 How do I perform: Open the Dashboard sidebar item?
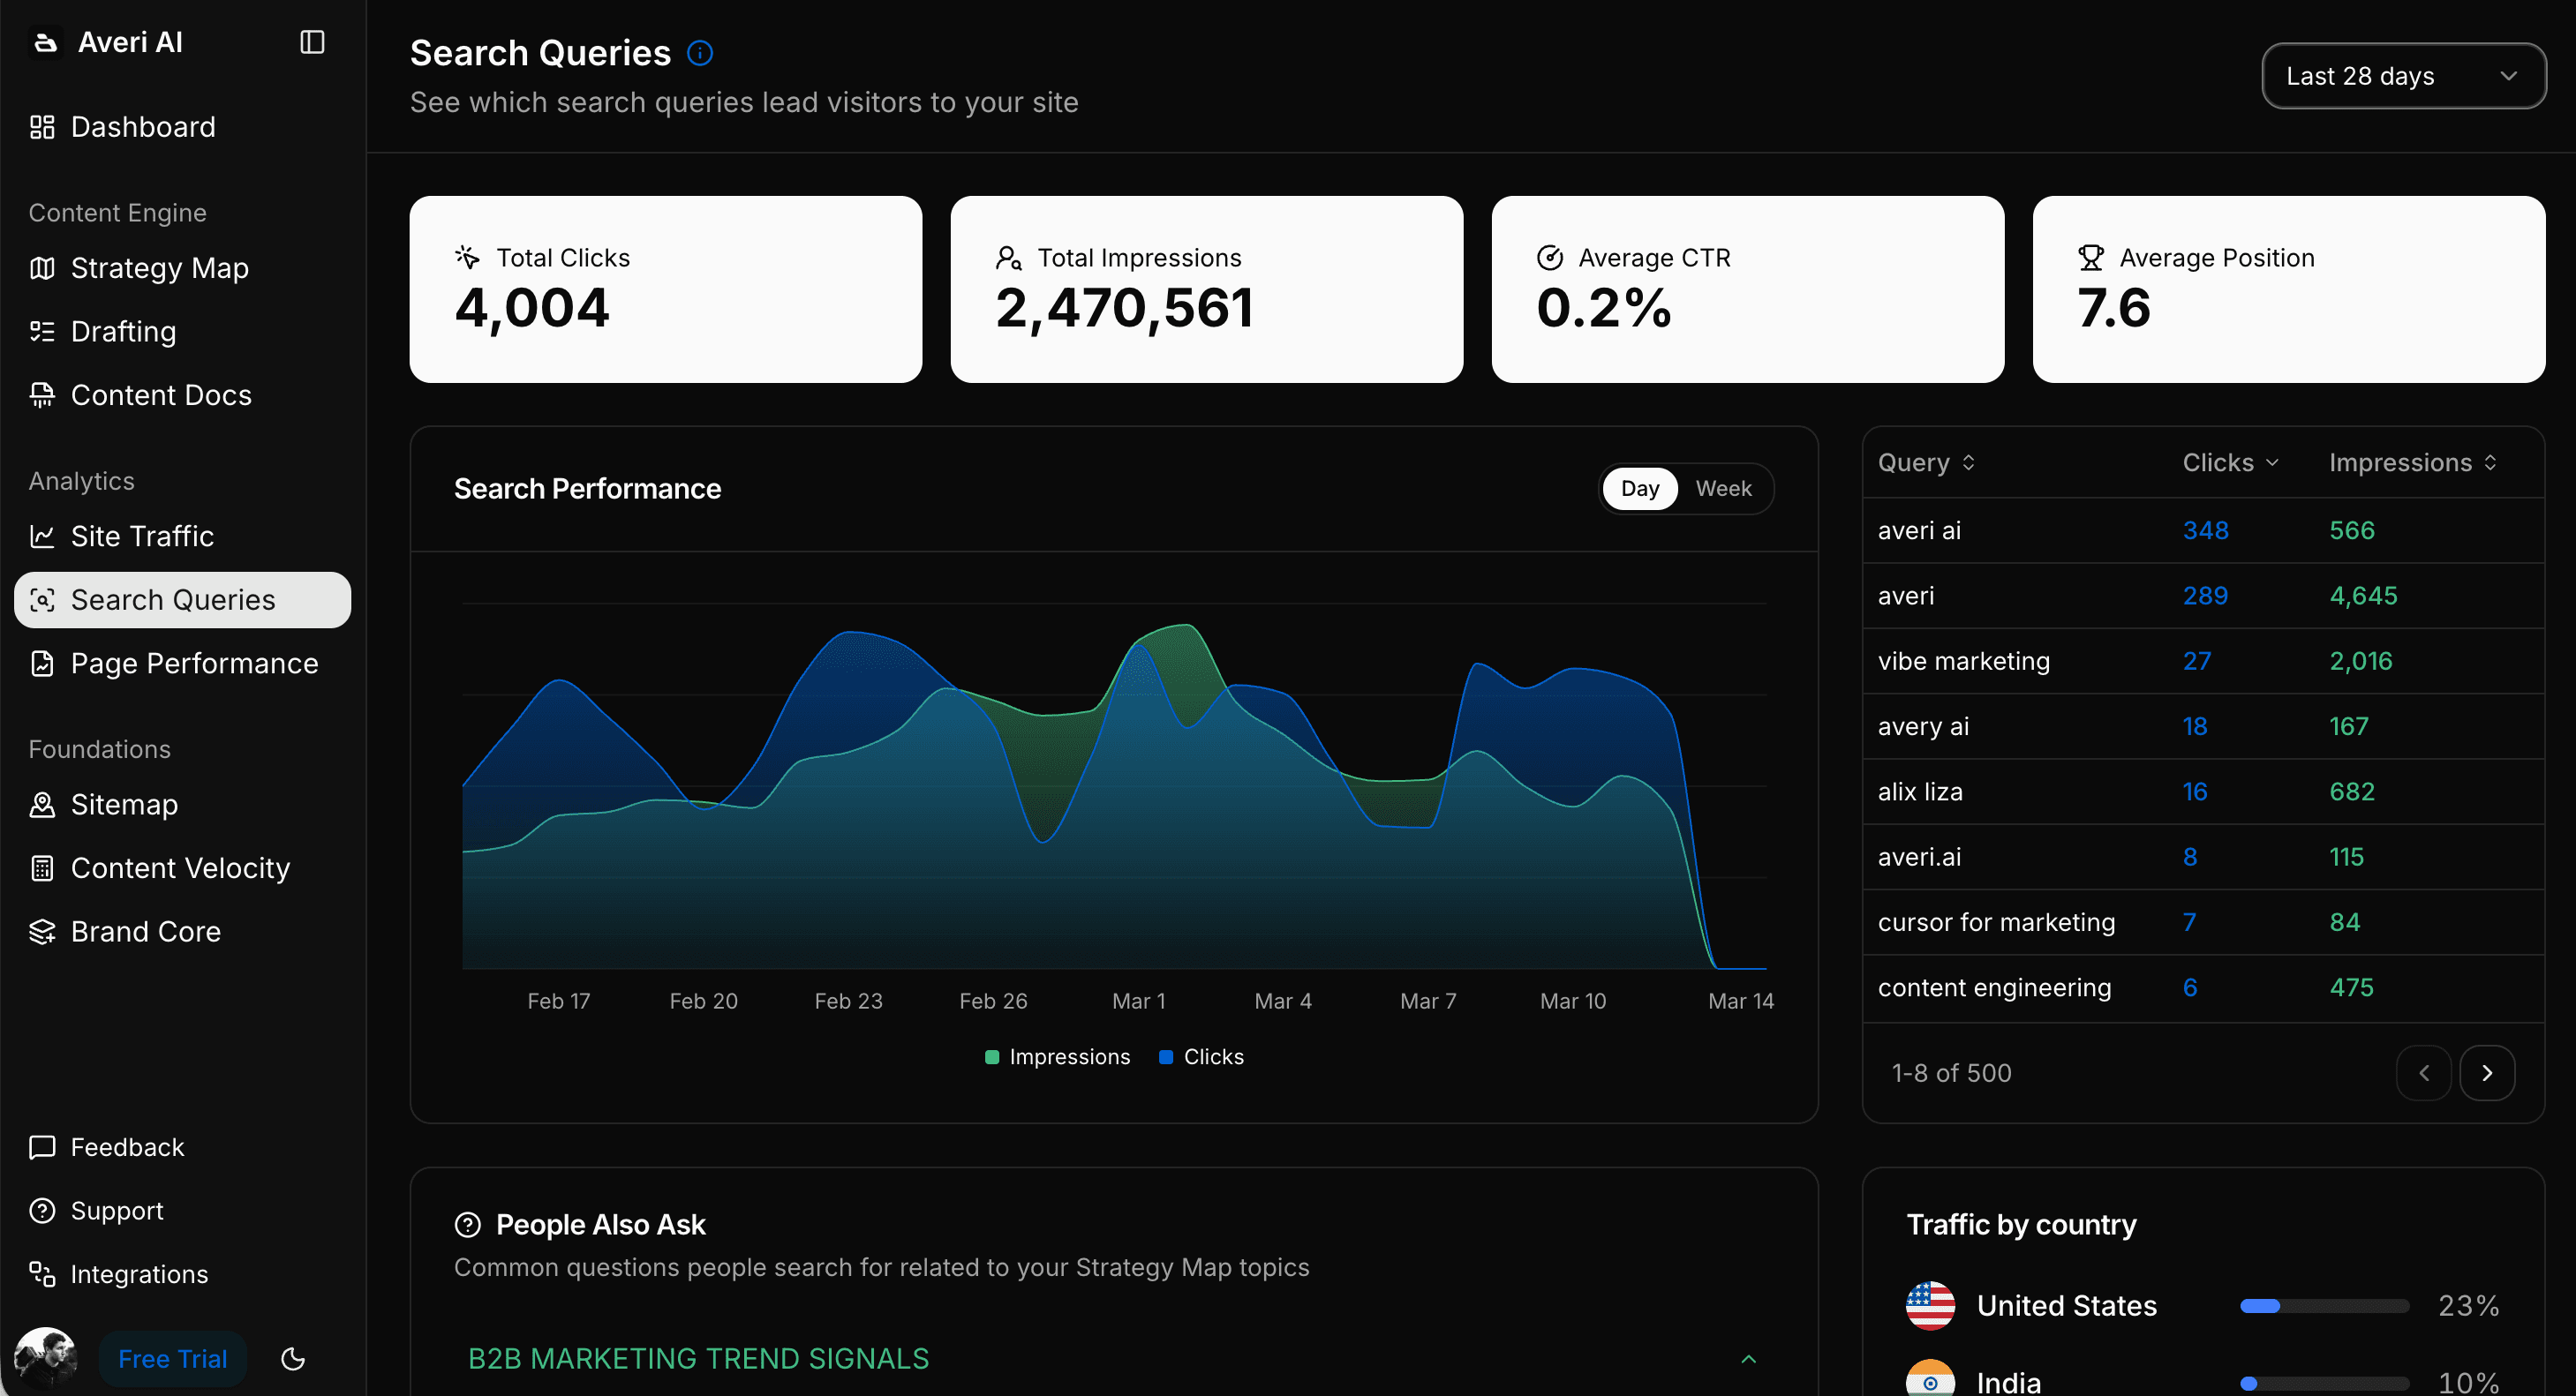(x=142, y=127)
